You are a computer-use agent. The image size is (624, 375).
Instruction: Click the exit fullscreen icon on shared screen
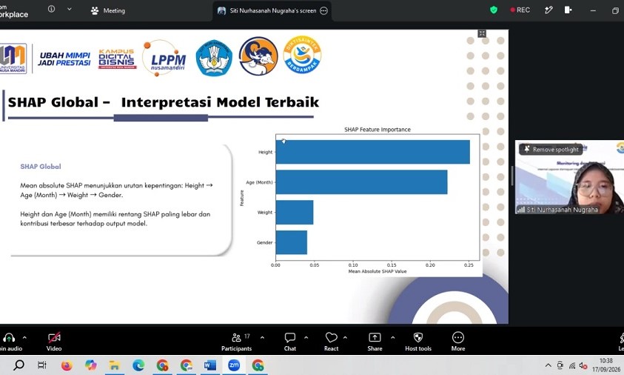click(482, 33)
